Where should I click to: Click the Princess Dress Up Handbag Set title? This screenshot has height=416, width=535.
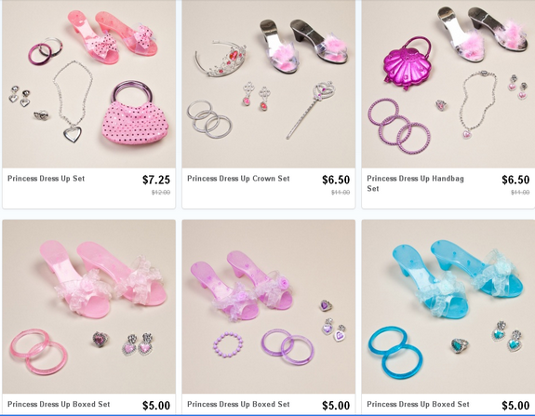(x=415, y=183)
